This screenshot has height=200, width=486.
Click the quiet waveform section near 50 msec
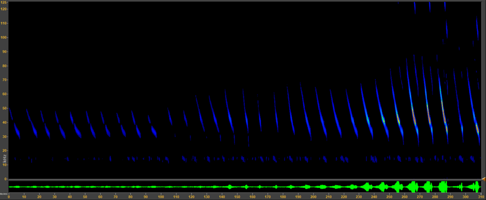point(85,187)
